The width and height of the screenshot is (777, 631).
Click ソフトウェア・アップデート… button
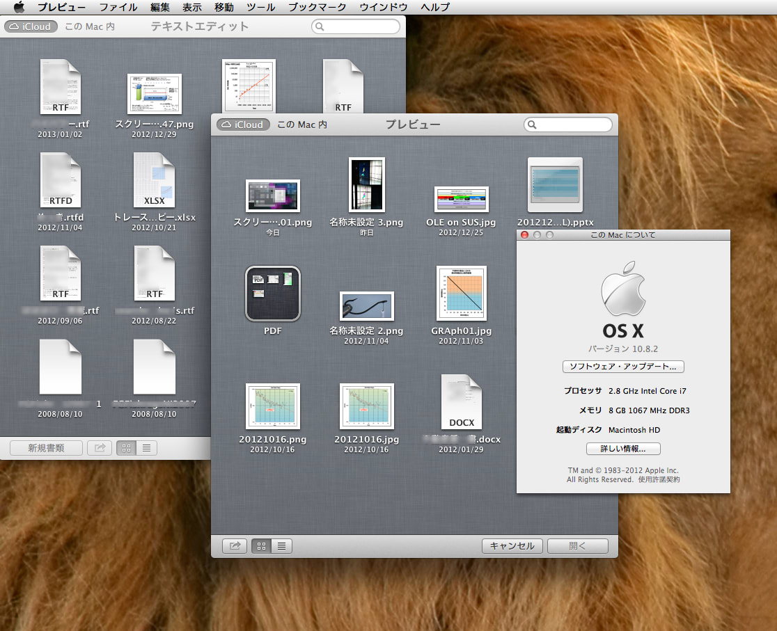coord(623,367)
